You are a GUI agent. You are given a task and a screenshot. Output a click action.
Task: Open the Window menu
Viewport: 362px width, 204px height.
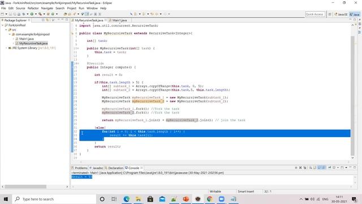coord(92,8)
